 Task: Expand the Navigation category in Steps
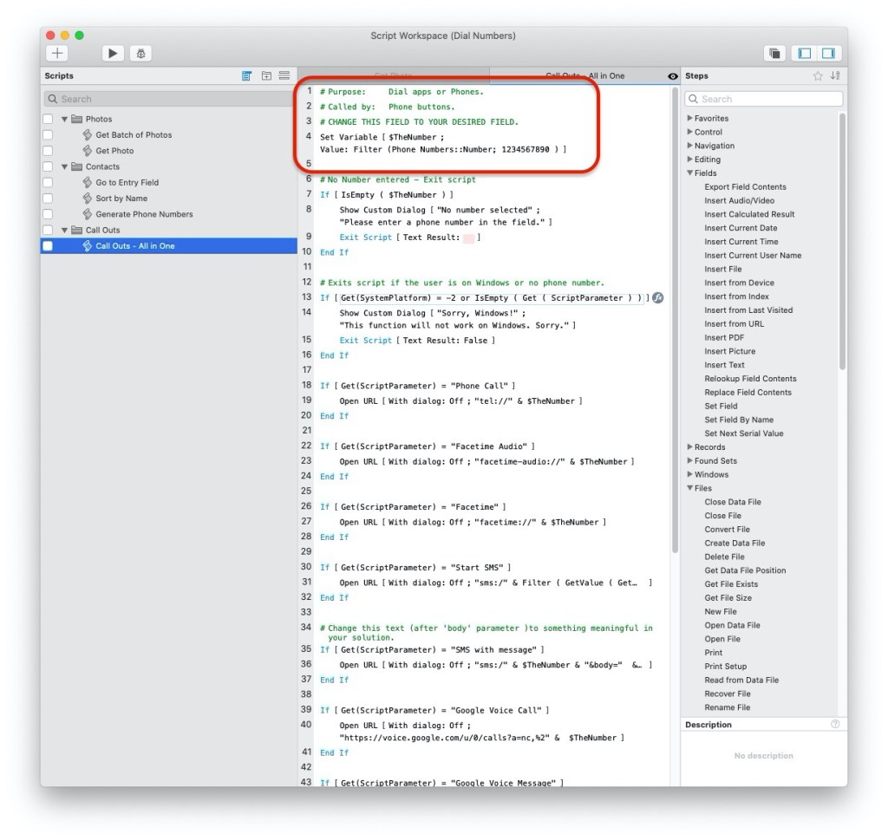pos(690,146)
